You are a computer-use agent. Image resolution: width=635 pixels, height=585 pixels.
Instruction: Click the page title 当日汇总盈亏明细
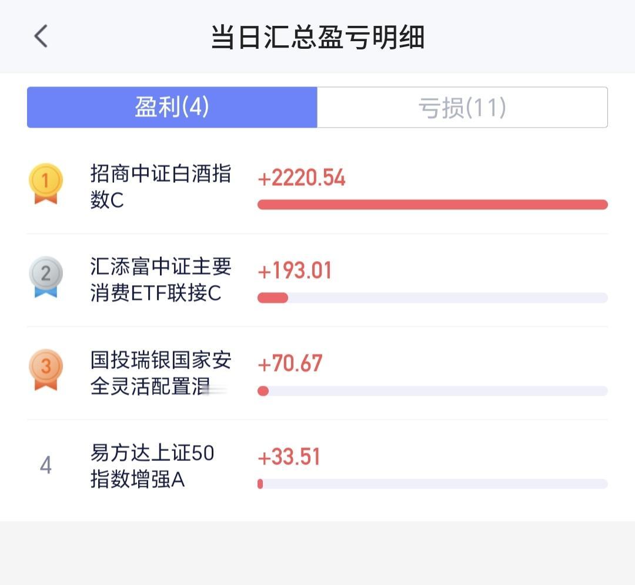pos(318,37)
